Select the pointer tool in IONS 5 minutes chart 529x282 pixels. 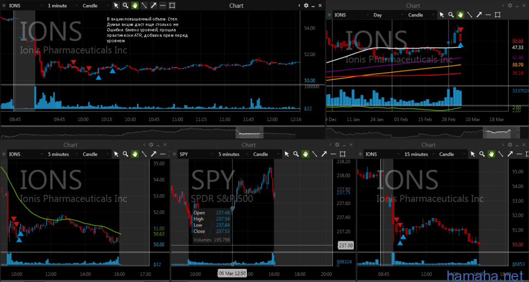click(116, 154)
